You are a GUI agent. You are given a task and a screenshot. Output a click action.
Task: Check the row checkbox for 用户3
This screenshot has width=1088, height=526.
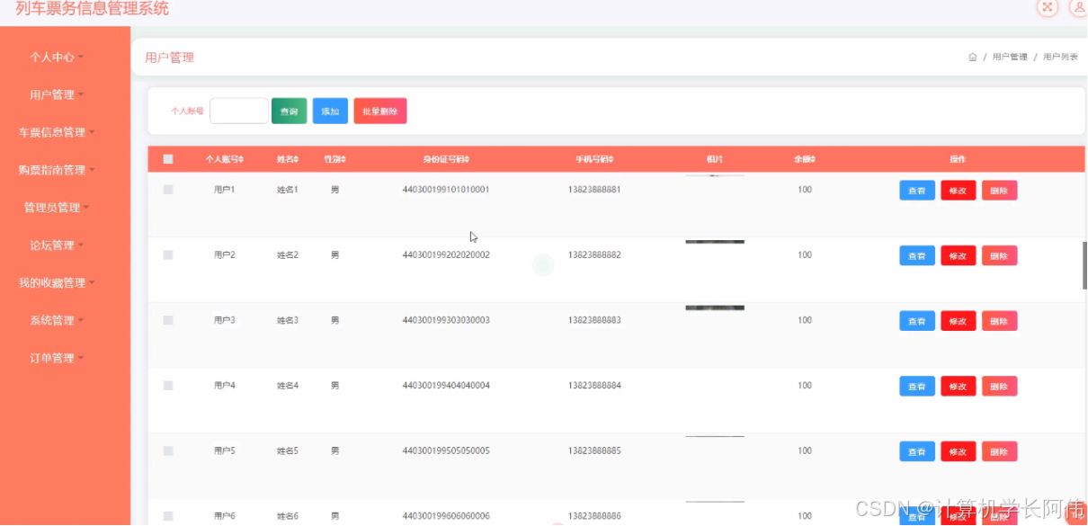point(168,320)
